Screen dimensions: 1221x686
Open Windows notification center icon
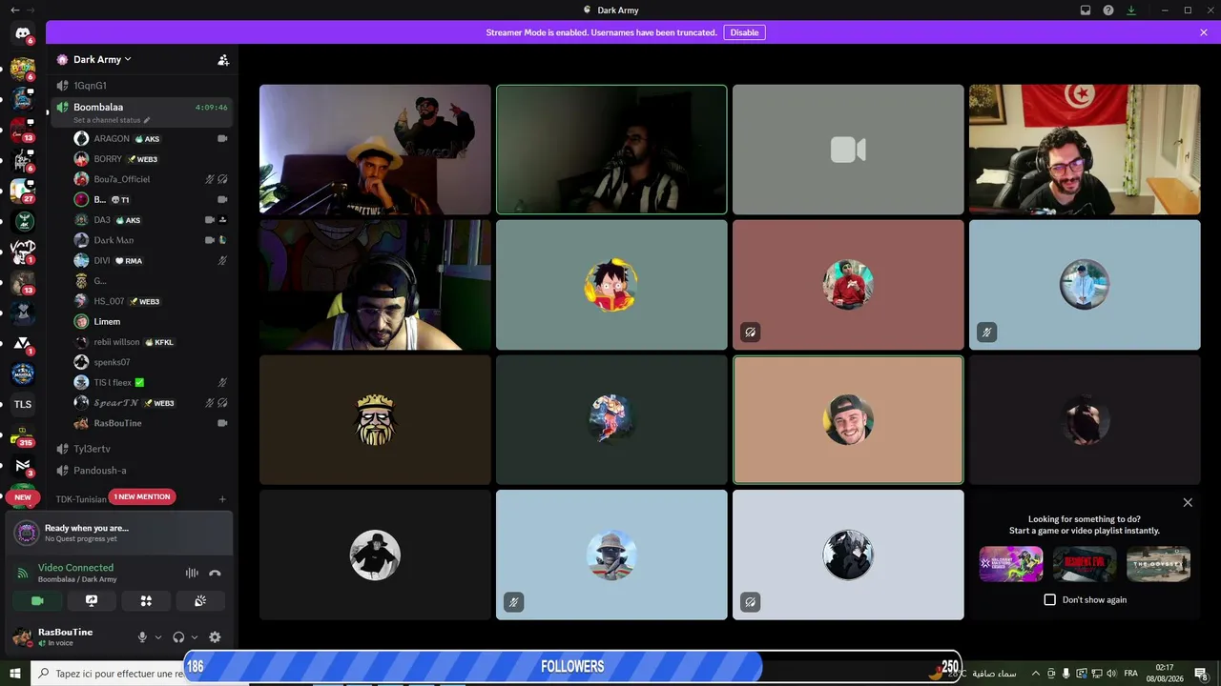1201,674
